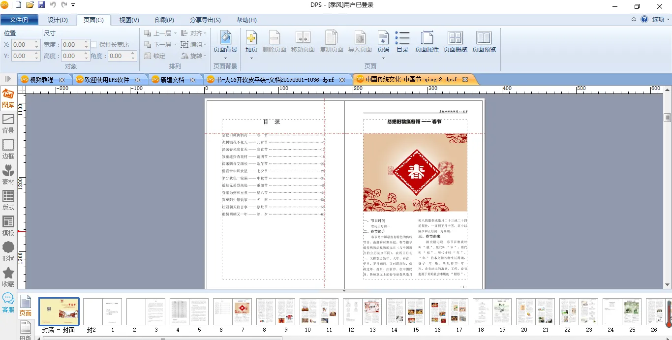This screenshot has width=672, height=340.
Task: Switch to the 设计(D) ribbon tab
Action: pos(58,20)
